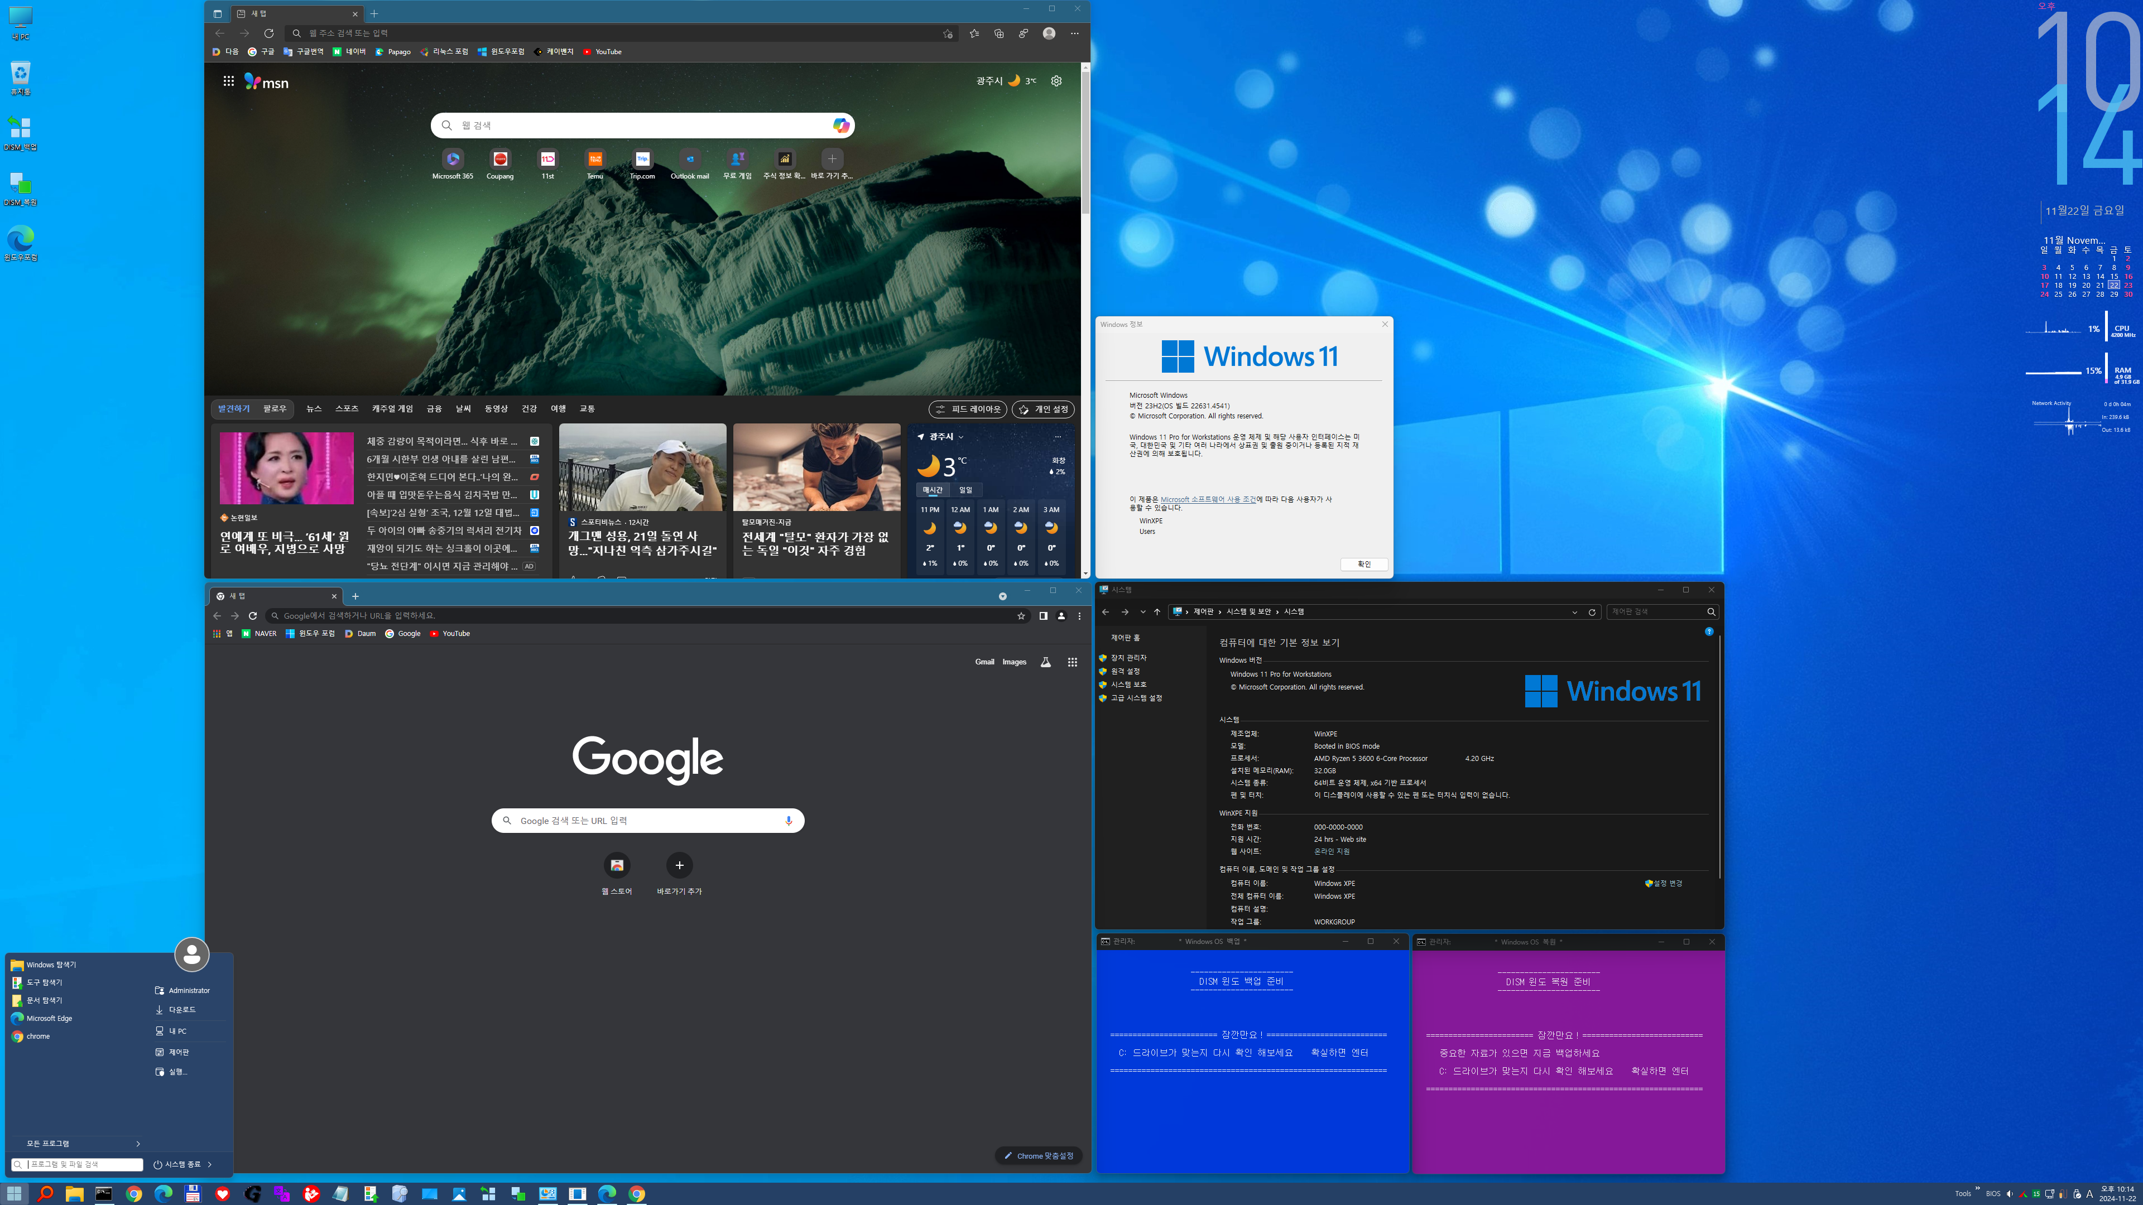The height and width of the screenshot is (1205, 2143).
Task: Open Edge favorites star icon
Action: point(974,33)
